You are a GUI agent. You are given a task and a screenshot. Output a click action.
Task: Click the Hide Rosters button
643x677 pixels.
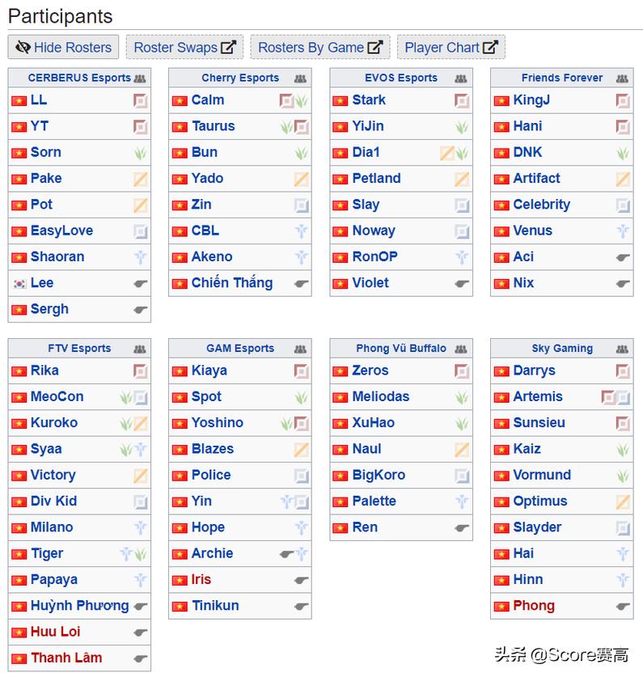pos(63,47)
